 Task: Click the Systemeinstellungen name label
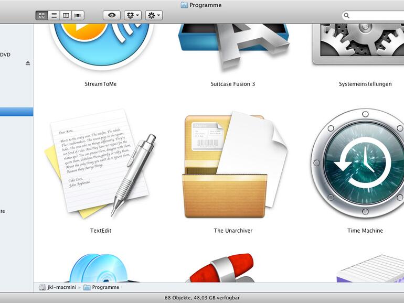pyautogui.click(x=365, y=84)
